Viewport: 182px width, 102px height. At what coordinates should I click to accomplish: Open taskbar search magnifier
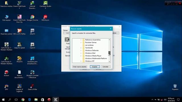10,99
